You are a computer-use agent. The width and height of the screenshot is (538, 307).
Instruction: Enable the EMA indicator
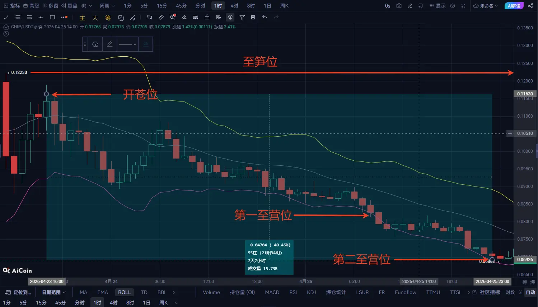coord(103,292)
